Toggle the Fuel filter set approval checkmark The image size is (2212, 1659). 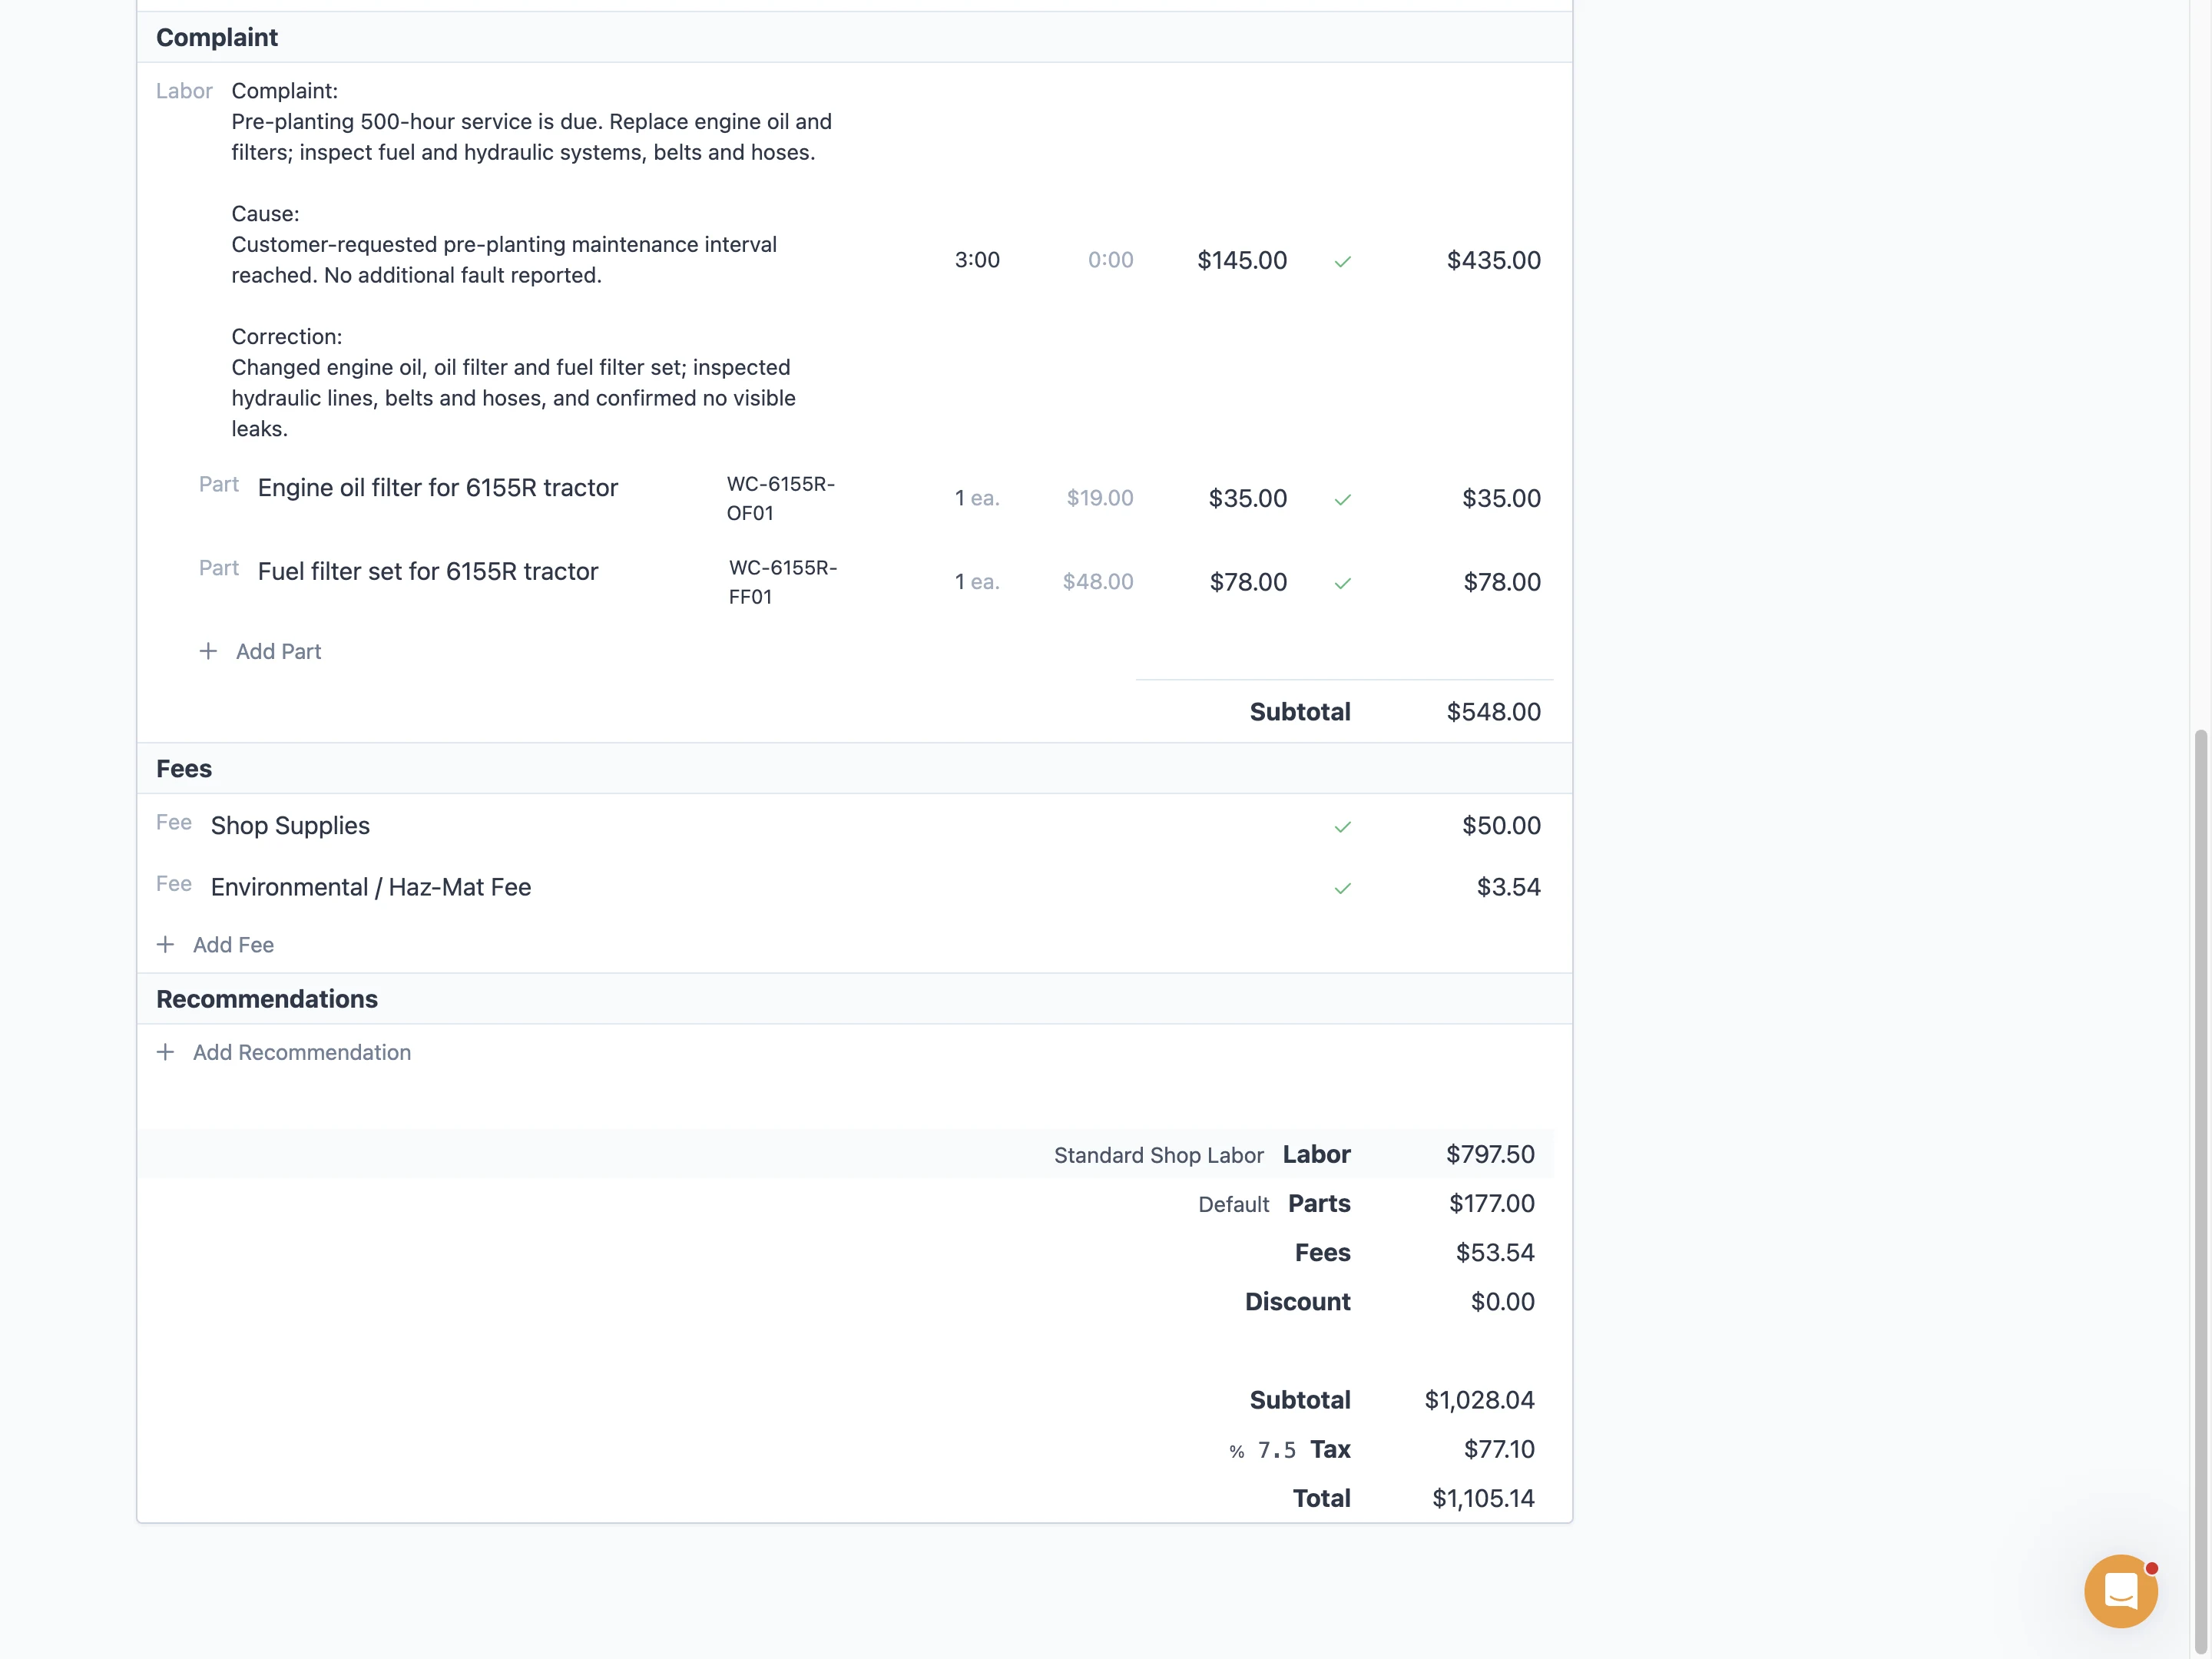[1342, 583]
